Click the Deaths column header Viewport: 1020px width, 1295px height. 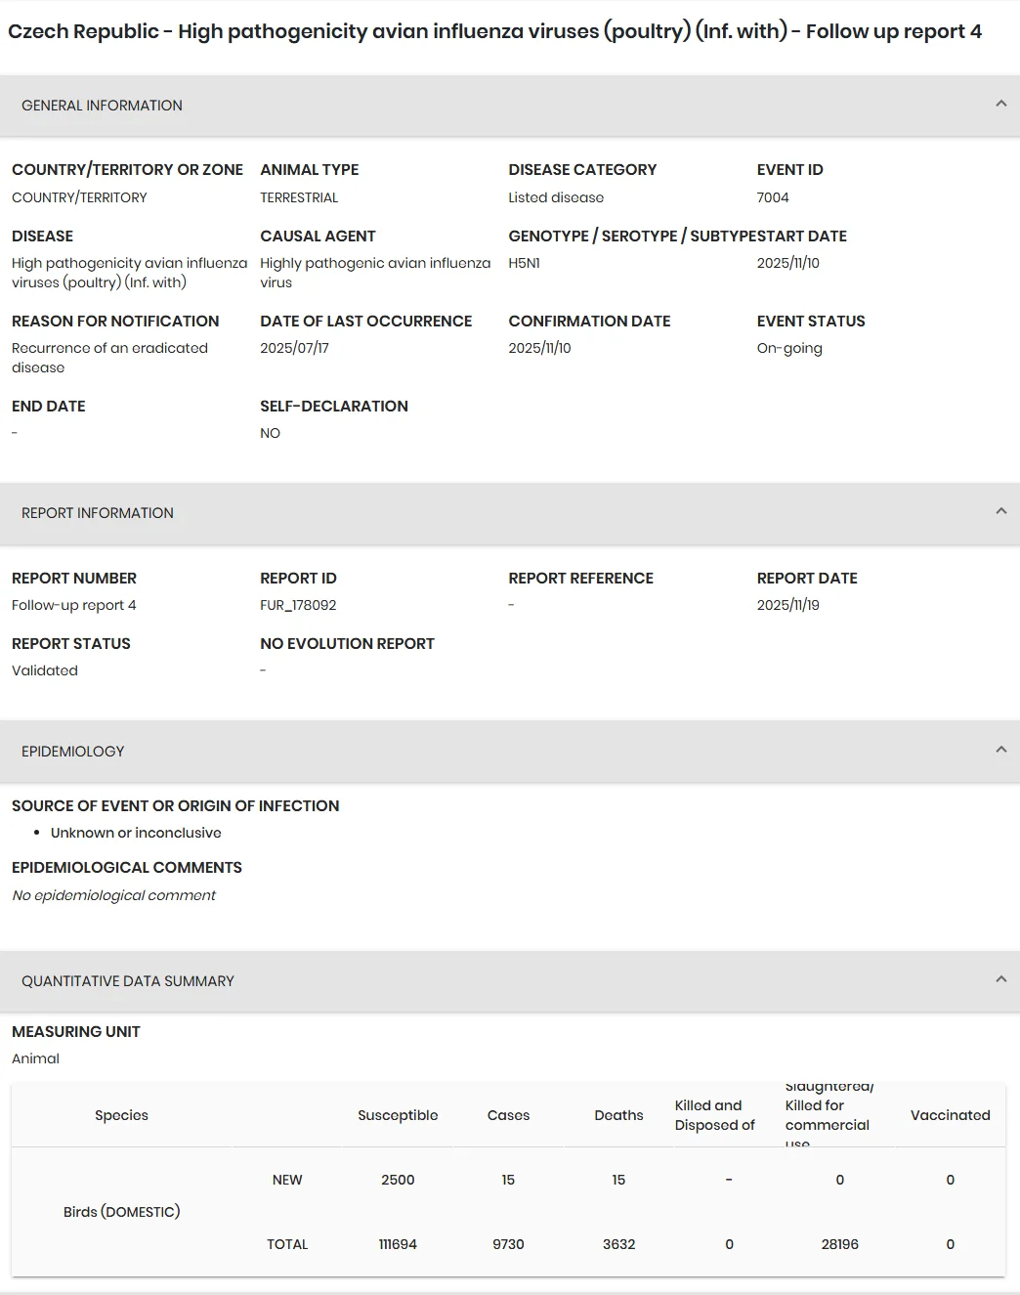(618, 1115)
